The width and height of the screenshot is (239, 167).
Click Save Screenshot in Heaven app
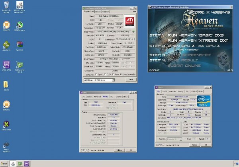coord(189,55)
